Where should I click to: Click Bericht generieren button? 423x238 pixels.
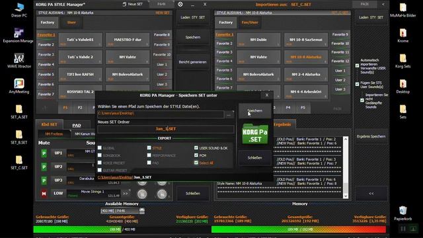point(192,62)
